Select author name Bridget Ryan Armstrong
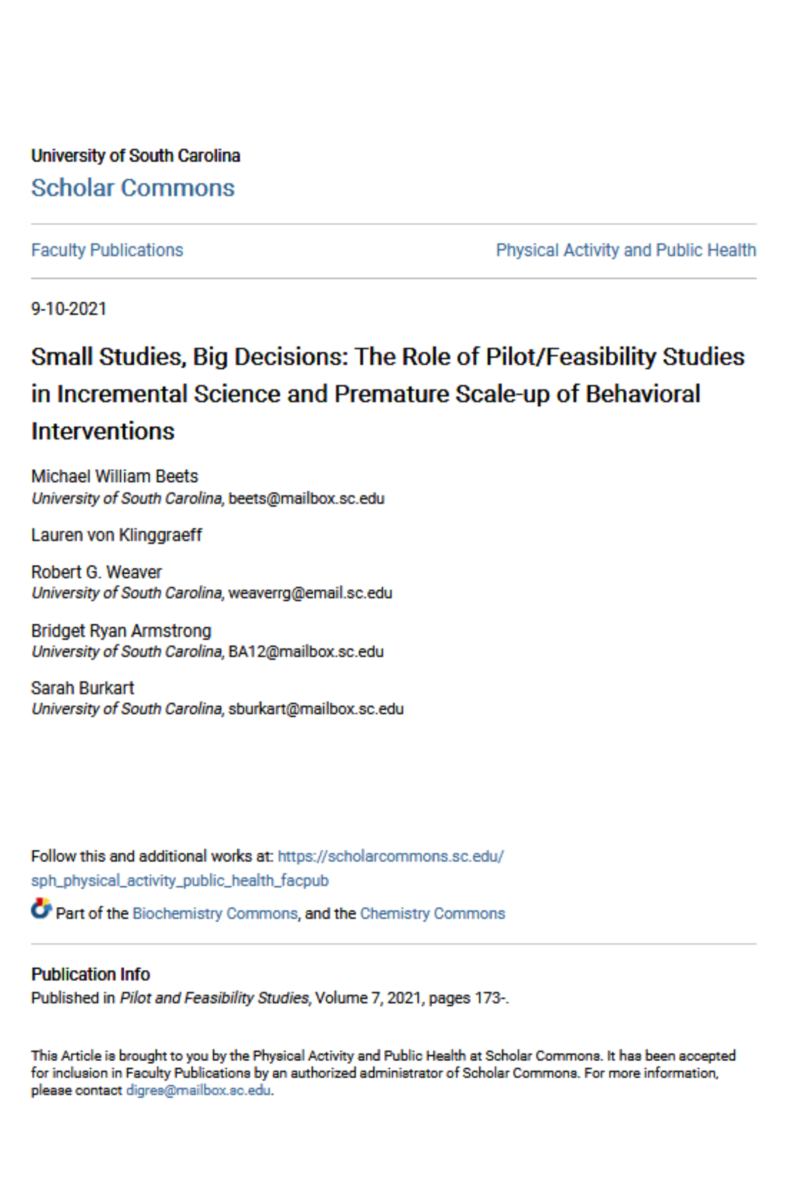 click(x=121, y=631)
